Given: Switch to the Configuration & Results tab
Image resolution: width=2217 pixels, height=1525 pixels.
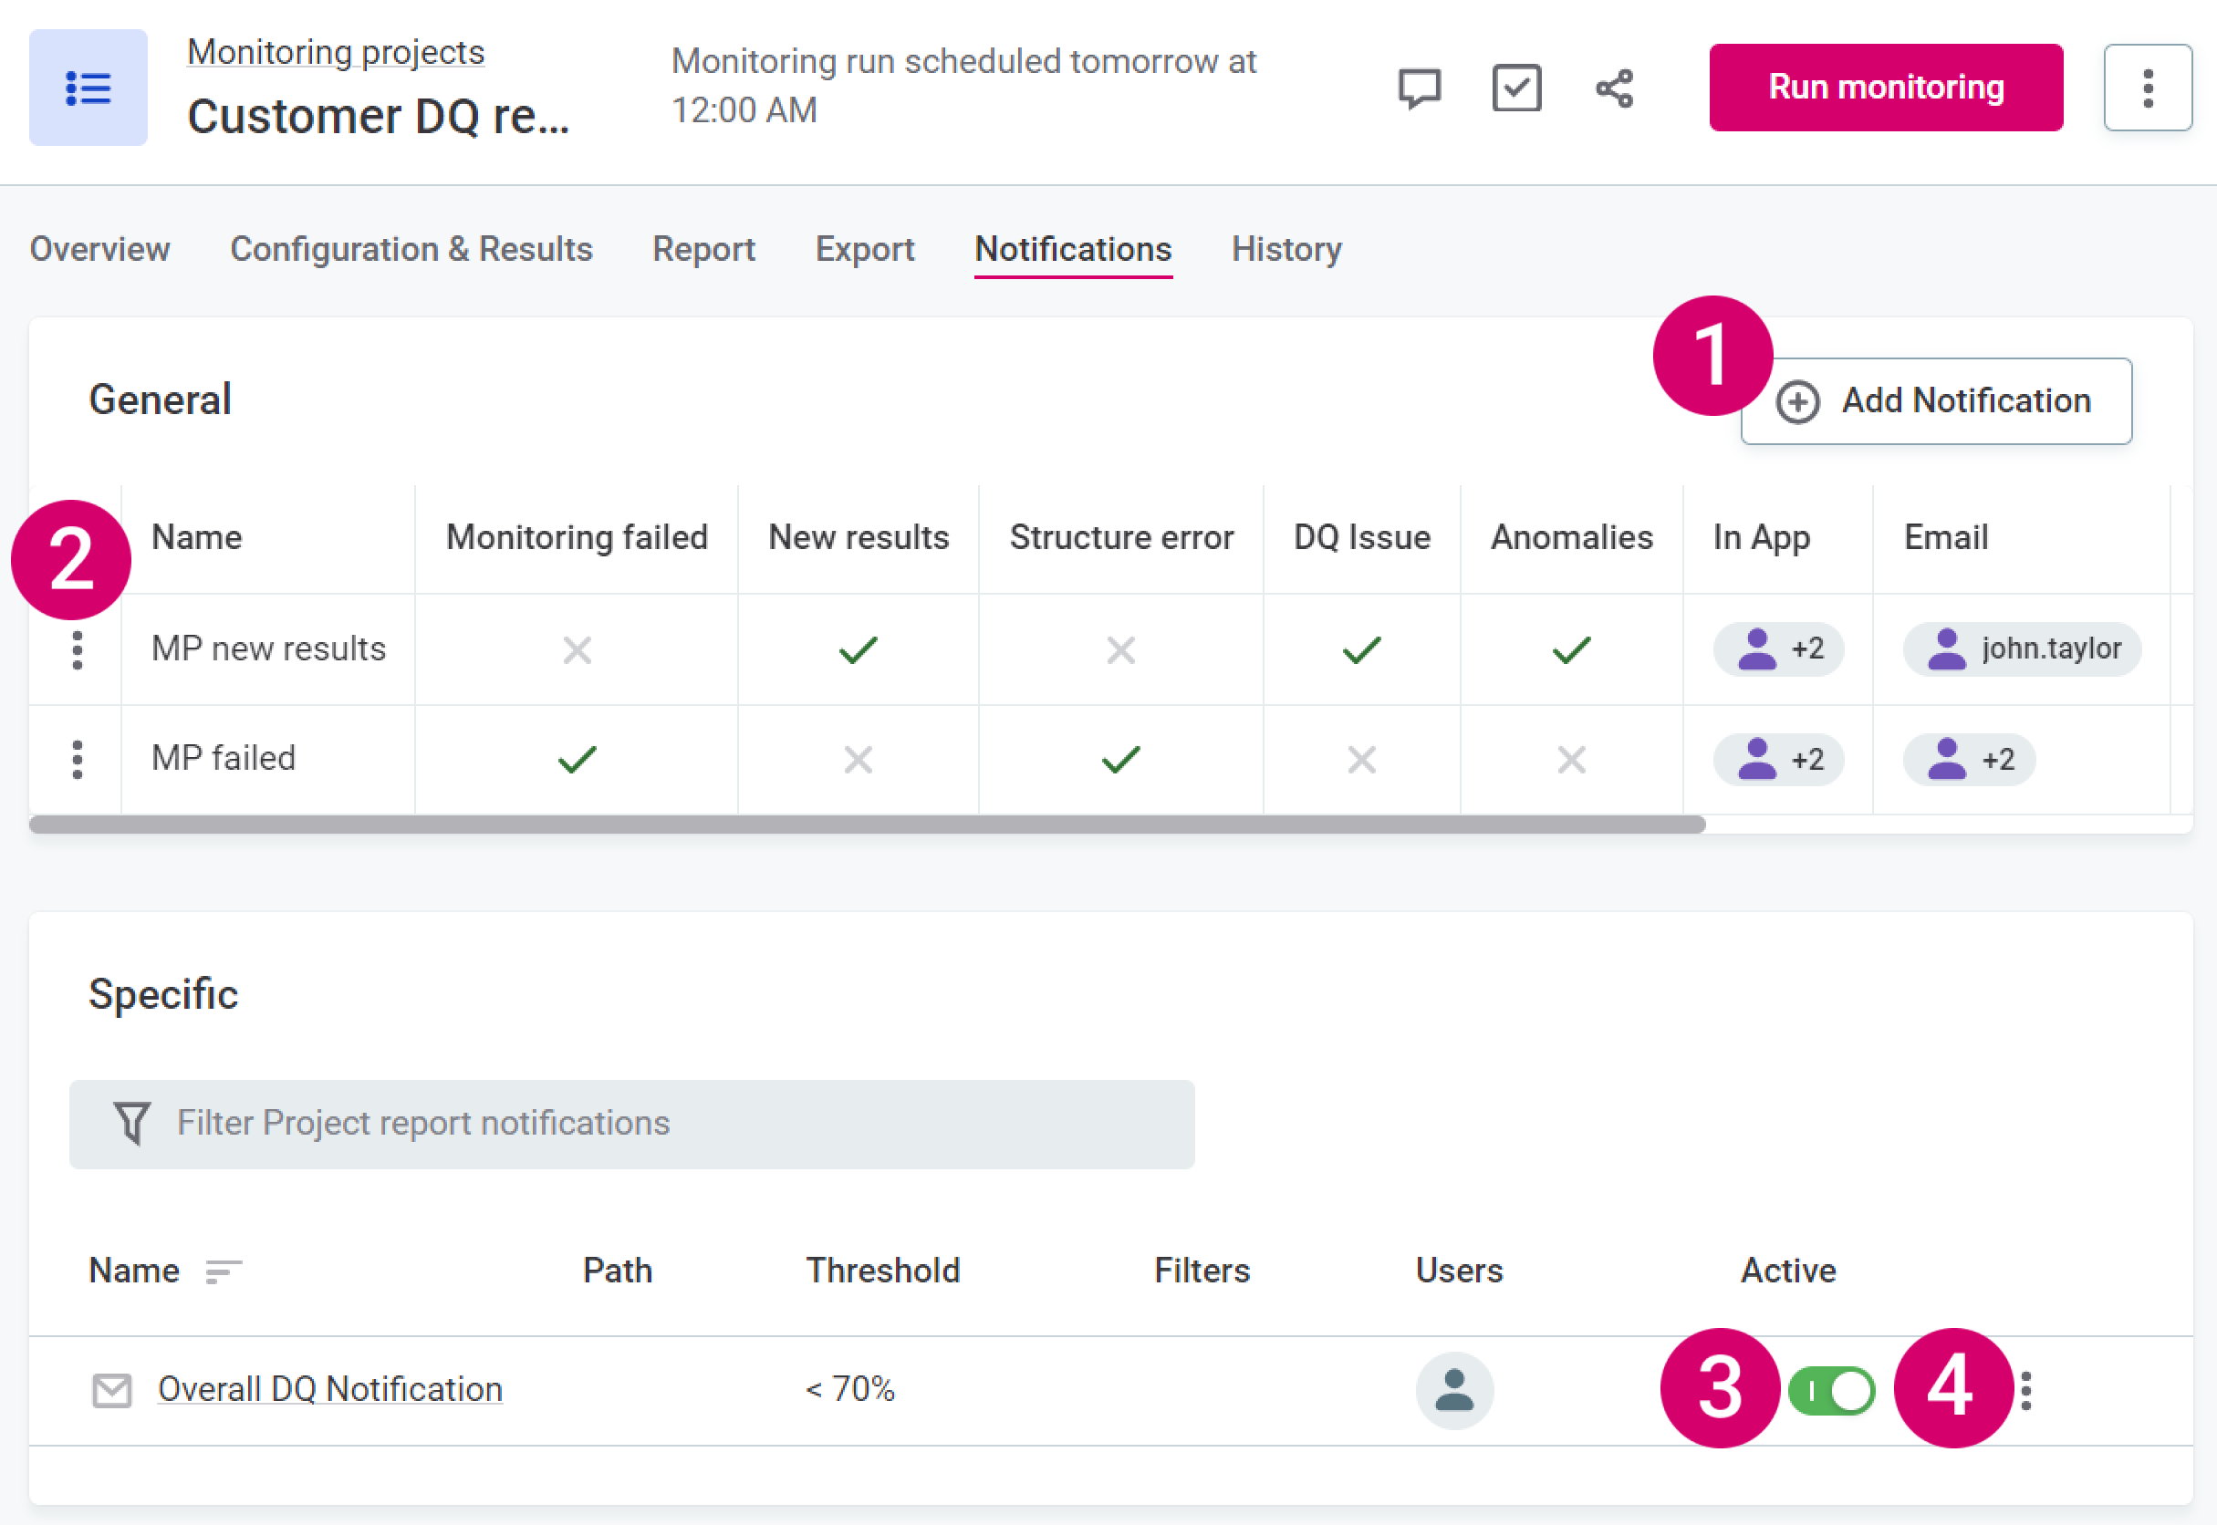Looking at the screenshot, I should [411, 249].
